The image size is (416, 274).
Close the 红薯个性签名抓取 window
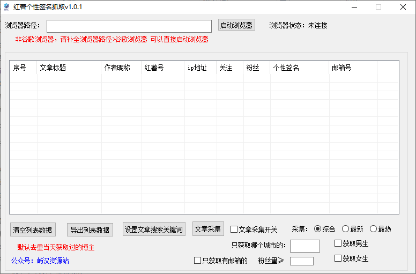pos(403,7)
